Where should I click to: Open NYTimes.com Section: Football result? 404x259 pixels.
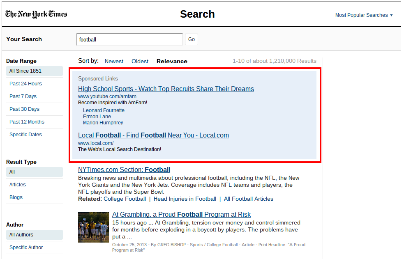tap(124, 170)
